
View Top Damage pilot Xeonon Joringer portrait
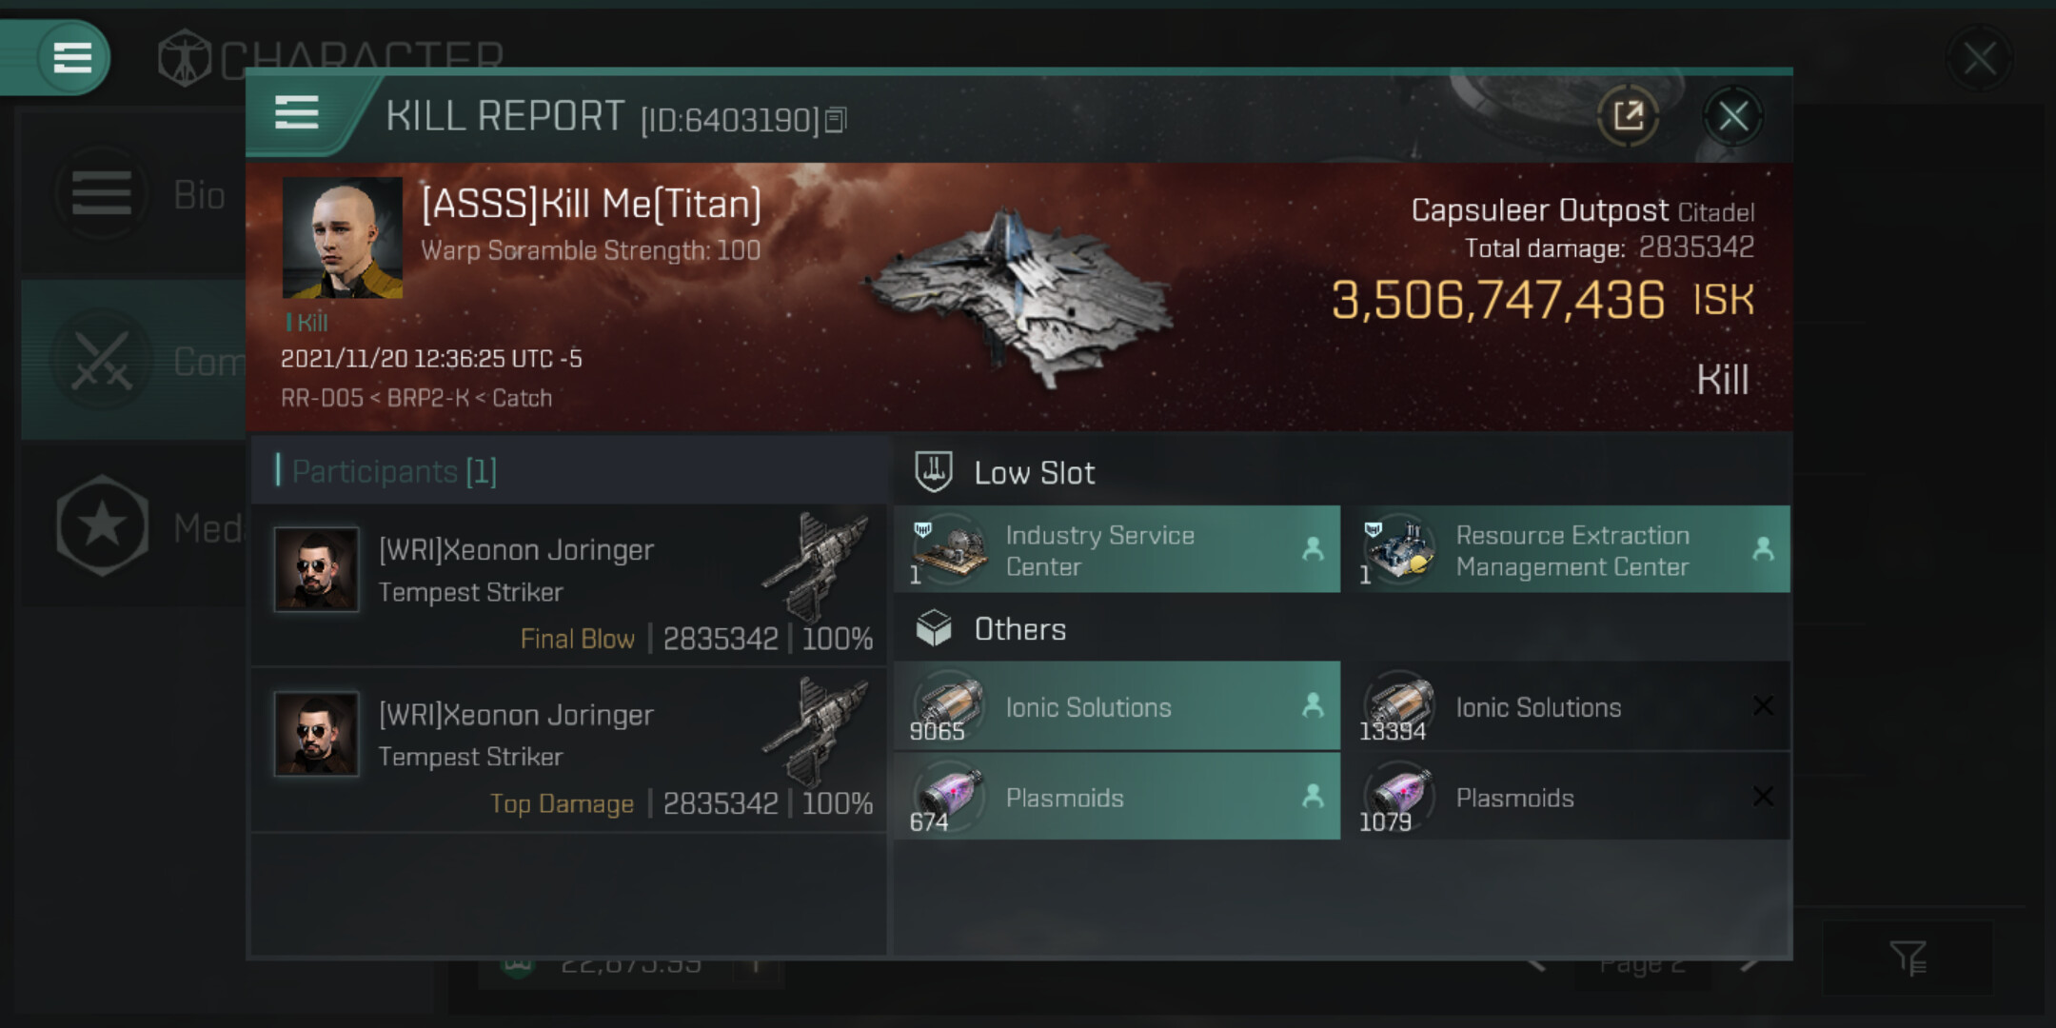pos(317,734)
